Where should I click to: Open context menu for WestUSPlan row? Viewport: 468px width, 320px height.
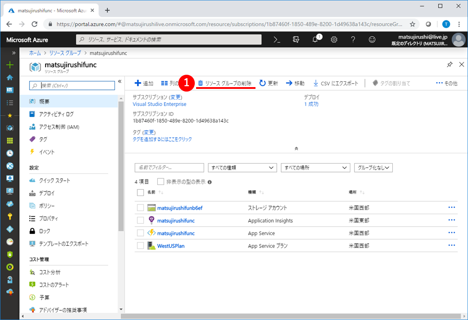click(452, 245)
